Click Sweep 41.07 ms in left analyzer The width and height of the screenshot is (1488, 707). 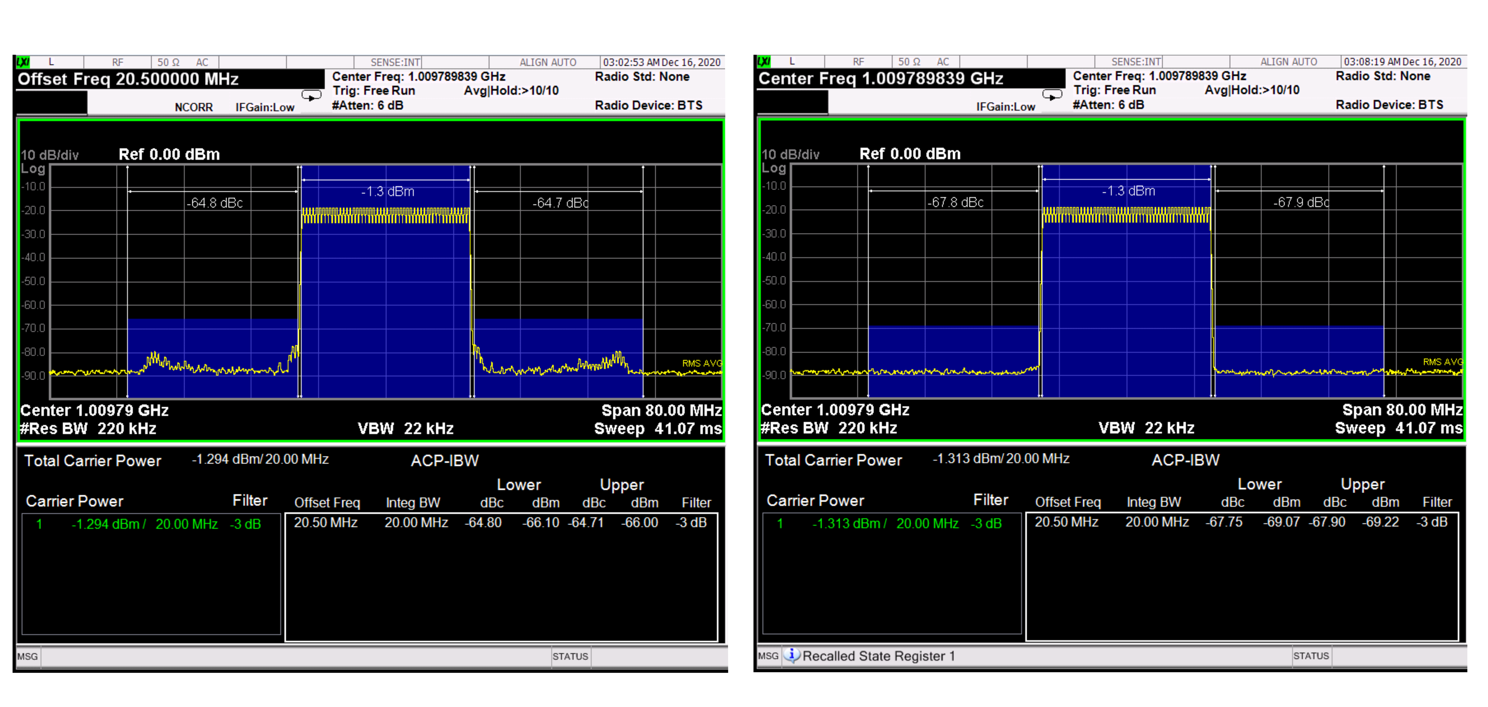658,428
